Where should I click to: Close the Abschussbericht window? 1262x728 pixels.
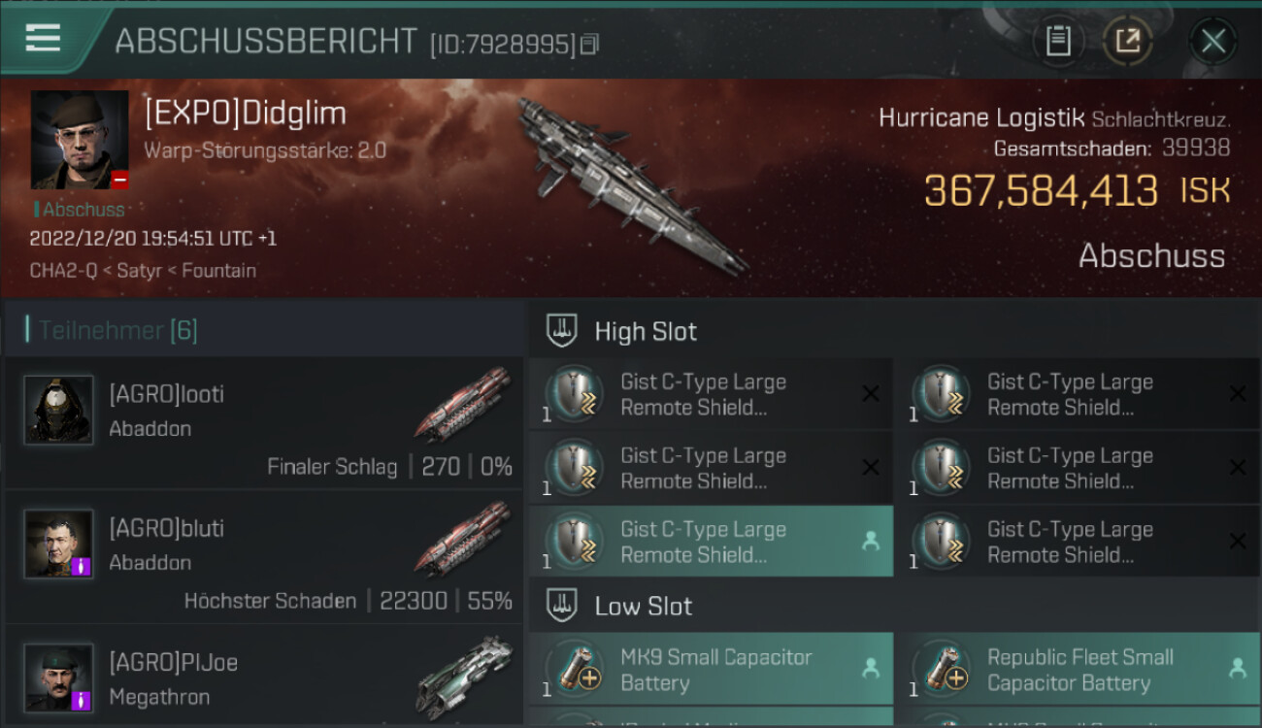click(x=1212, y=42)
